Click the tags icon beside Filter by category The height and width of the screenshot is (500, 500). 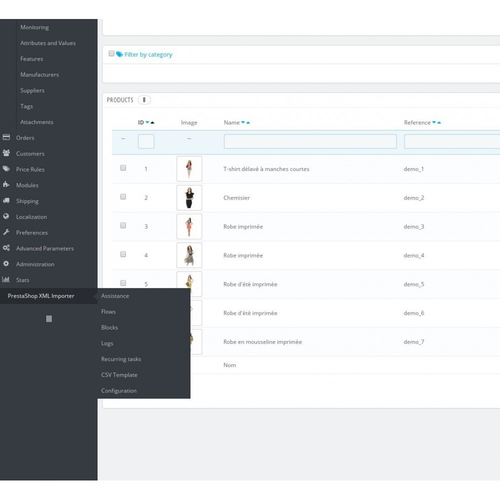119,54
